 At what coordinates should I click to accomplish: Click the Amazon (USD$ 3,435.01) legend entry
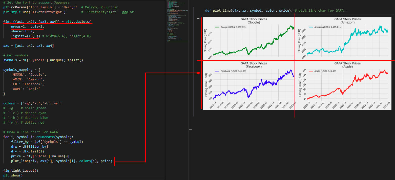pos(324,27)
